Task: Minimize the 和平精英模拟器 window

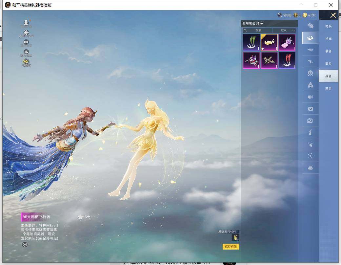Action: (301, 5)
